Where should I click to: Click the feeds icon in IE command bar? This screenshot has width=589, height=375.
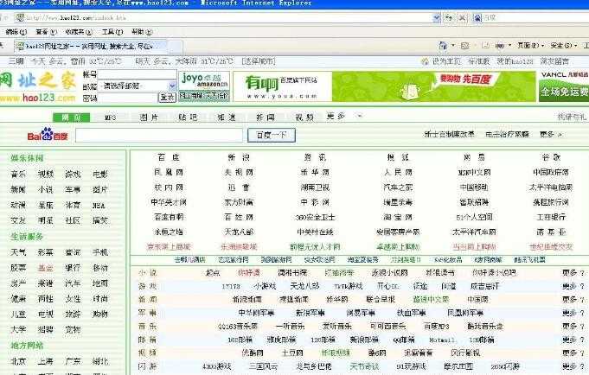[465, 46]
